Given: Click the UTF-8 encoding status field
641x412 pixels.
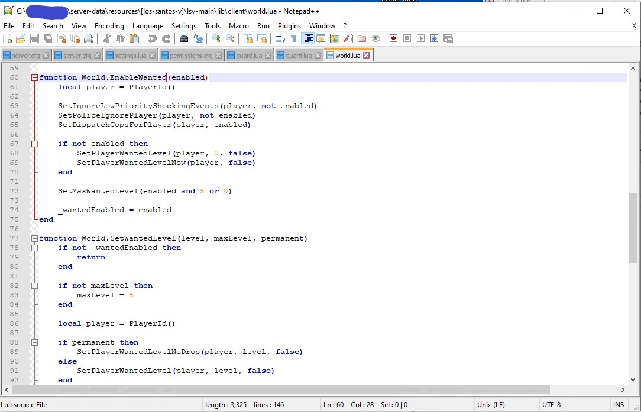Looking at the screenshot, I should coord(551,405).
